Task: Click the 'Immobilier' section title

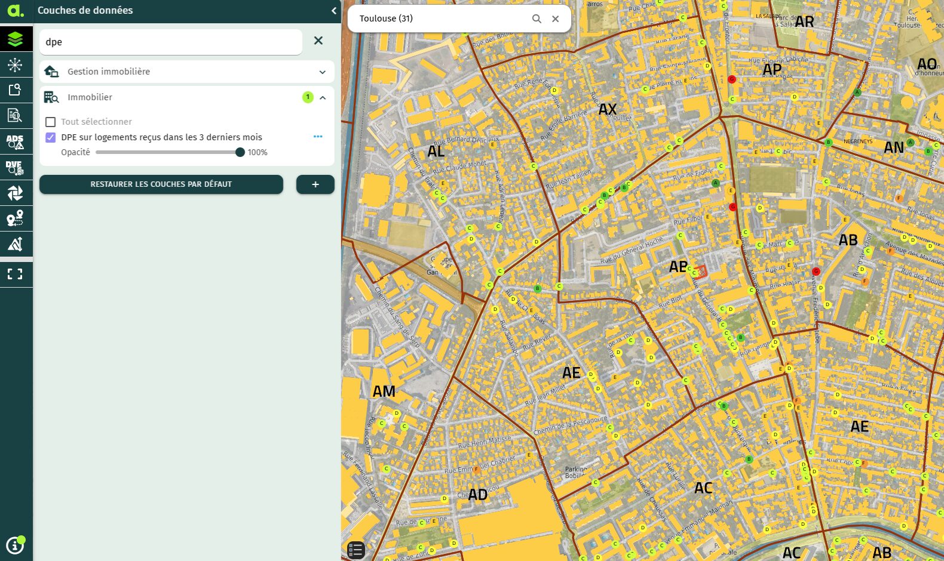Action: point(90,97)
